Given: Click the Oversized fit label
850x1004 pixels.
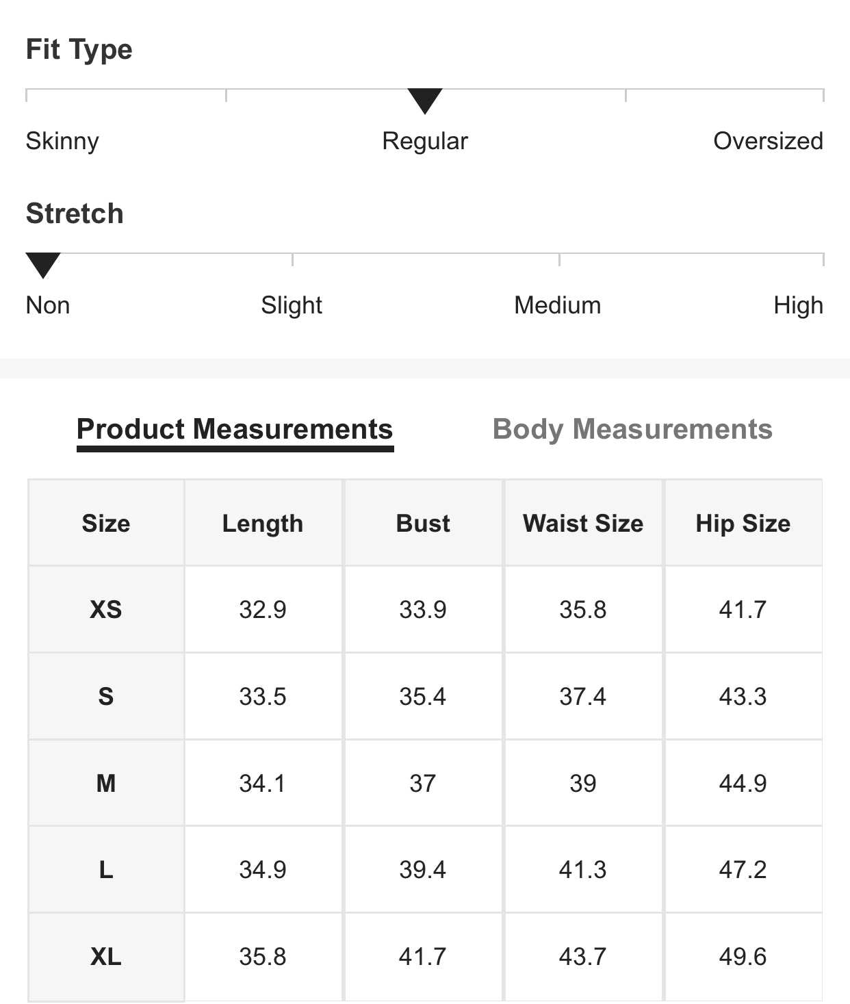Looking at the screenshot, I should pyautogui.click(x=768, y=141).
